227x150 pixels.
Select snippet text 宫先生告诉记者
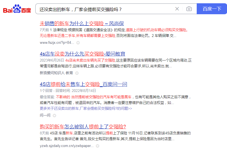[67, 139]
